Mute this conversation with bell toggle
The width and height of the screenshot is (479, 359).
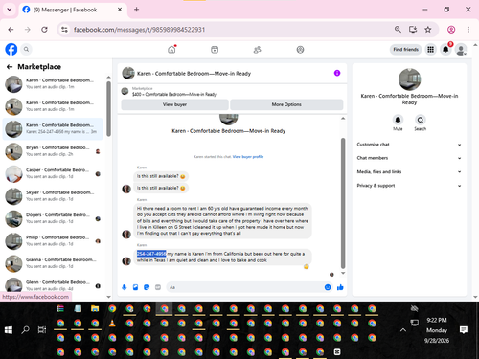tap(398, 120)
